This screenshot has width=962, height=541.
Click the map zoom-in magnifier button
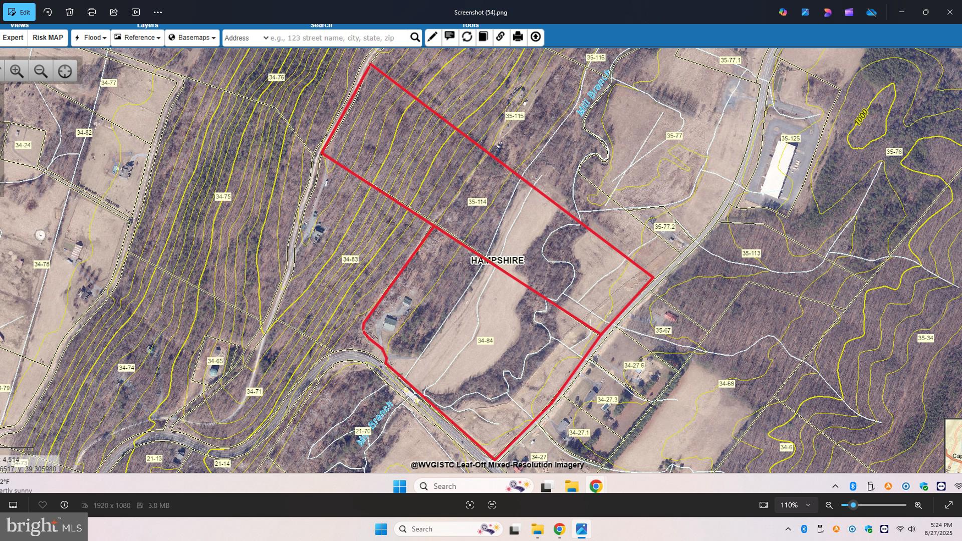pyautogui.click(x=17, y=71)
